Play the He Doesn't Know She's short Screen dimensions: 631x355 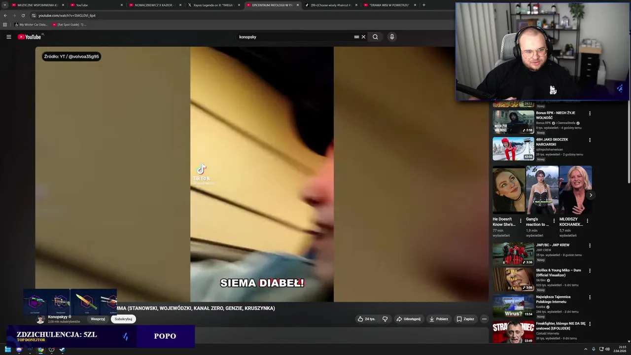tap(509, 189)
